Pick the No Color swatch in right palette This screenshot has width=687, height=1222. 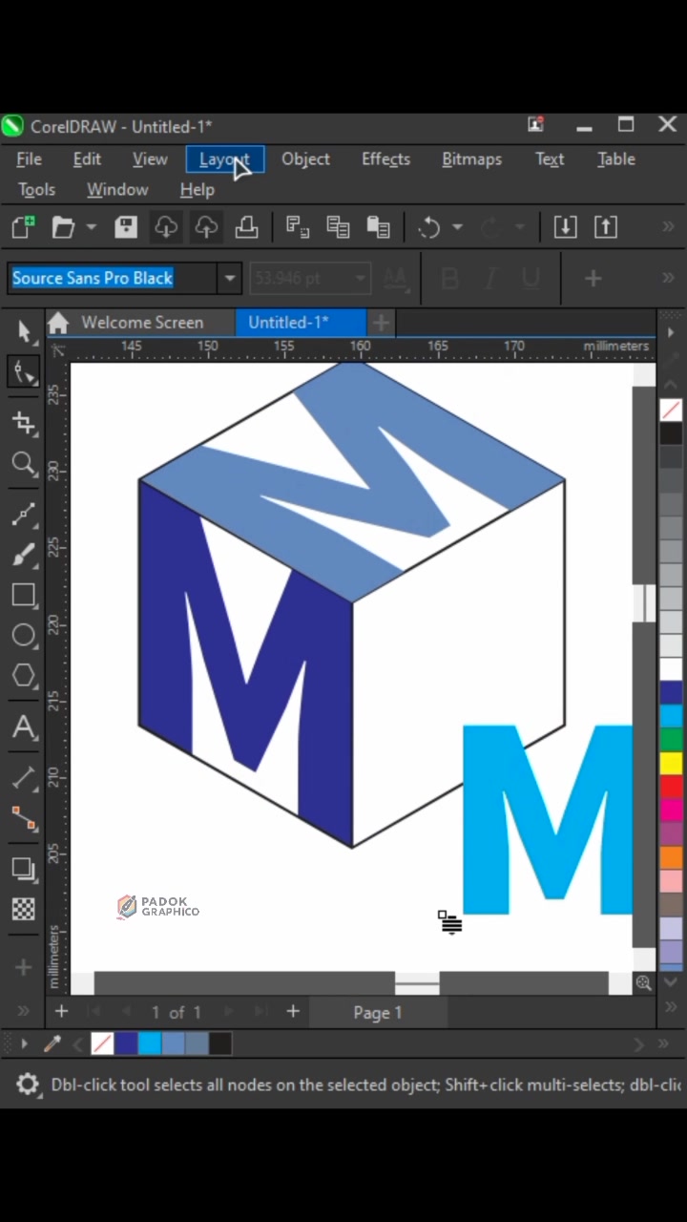coord(671,411)
